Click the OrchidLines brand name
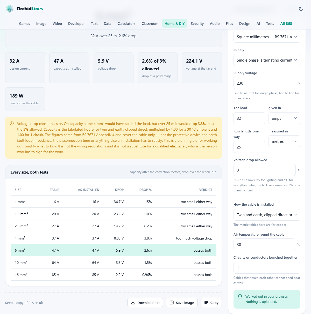The width and height of the screenshot is (311, 314). pos(30,9)
